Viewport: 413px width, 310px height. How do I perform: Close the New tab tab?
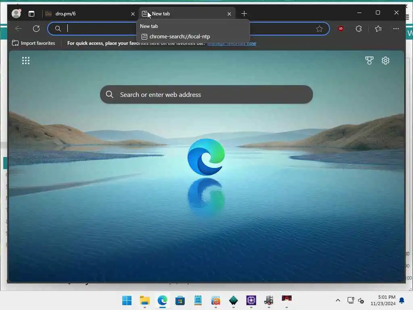(229, 14)
